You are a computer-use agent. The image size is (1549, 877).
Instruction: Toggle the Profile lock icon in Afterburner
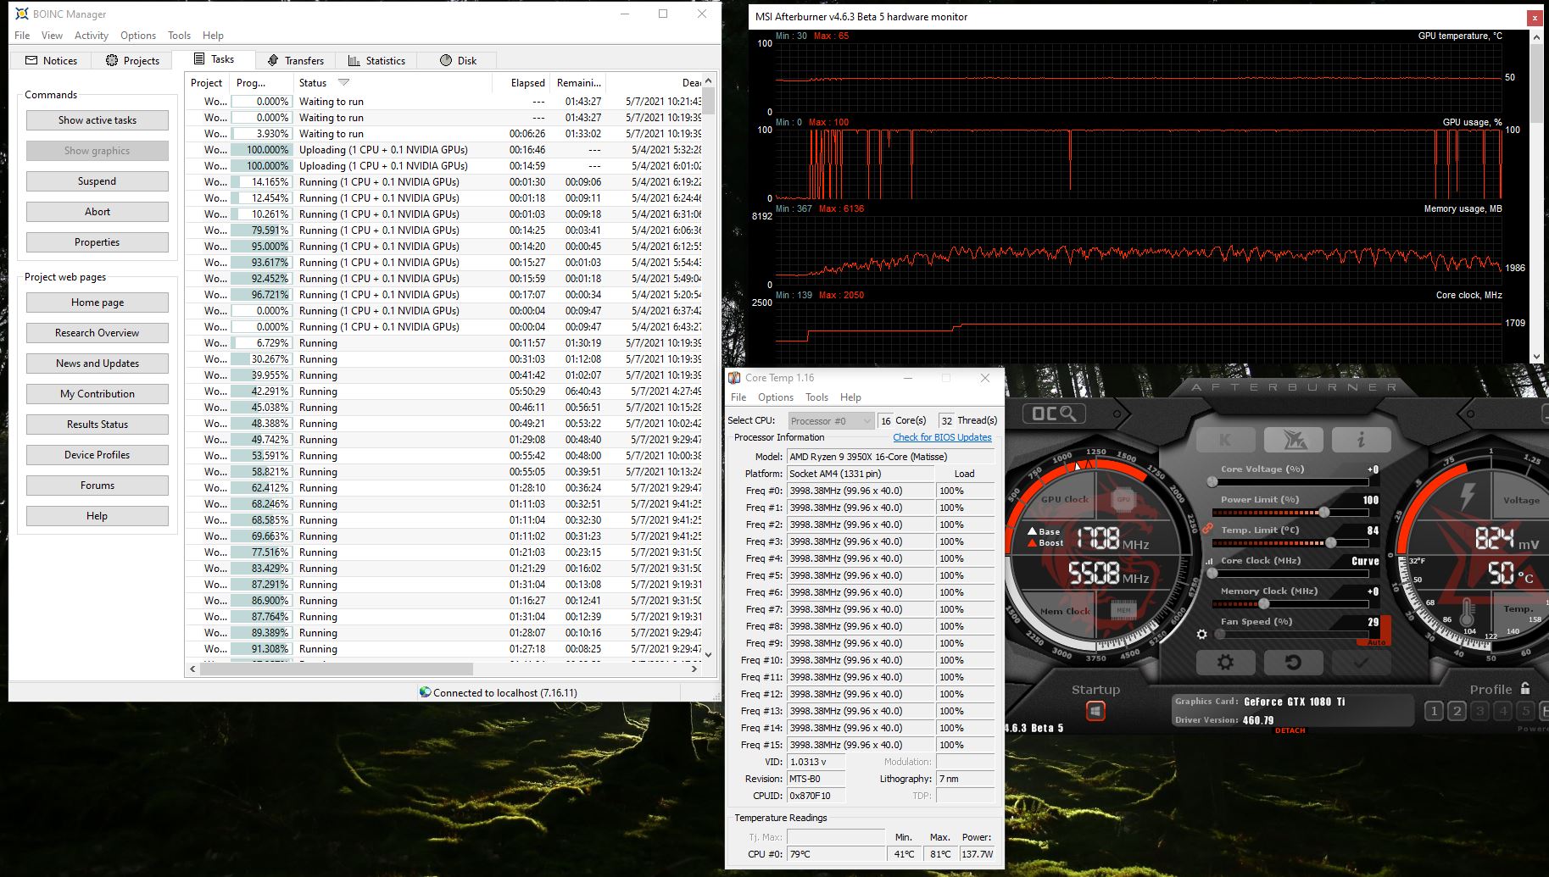click(1525, 688)
